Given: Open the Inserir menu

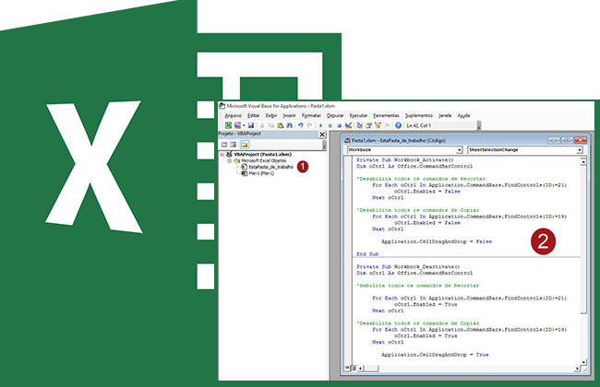Looking at the screenshot, I should pyautogui.click(x=289, y=115).
